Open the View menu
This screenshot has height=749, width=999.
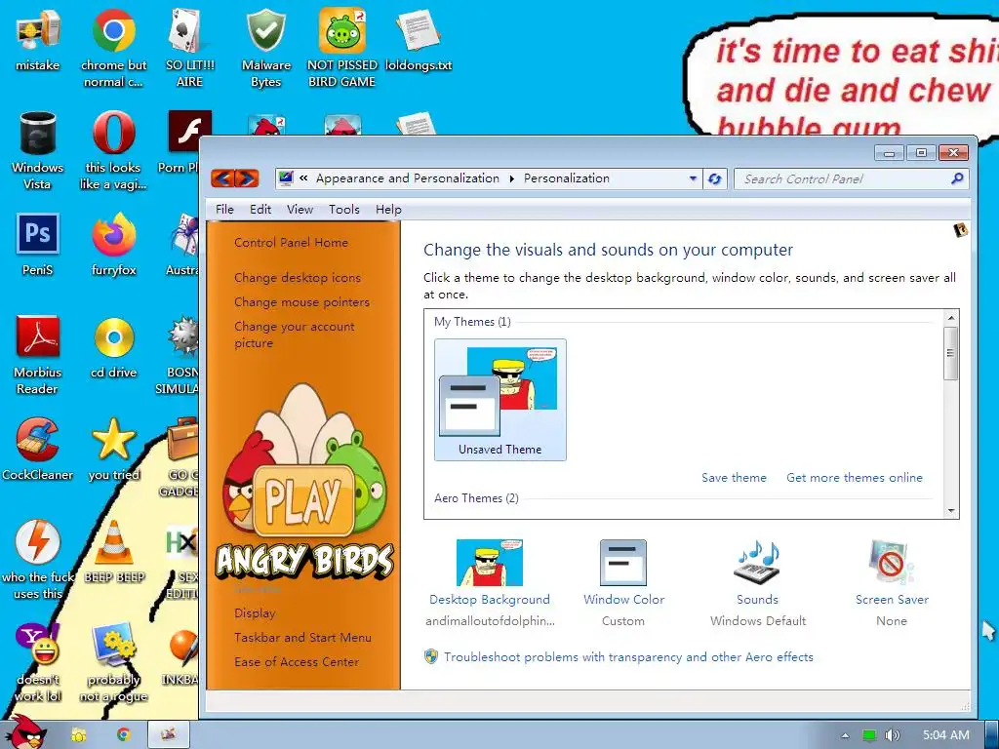coord(300,210)
